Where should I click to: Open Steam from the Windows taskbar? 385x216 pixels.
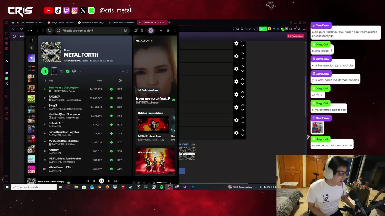130,187
